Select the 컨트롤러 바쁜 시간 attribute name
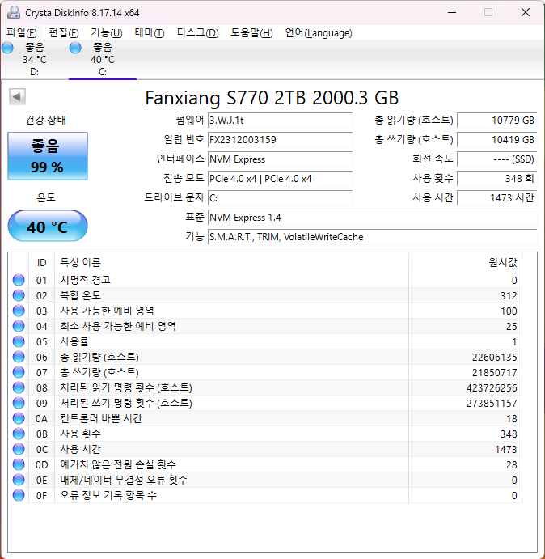The width and height of the screenshot is (545, 559). pos(101,418)
